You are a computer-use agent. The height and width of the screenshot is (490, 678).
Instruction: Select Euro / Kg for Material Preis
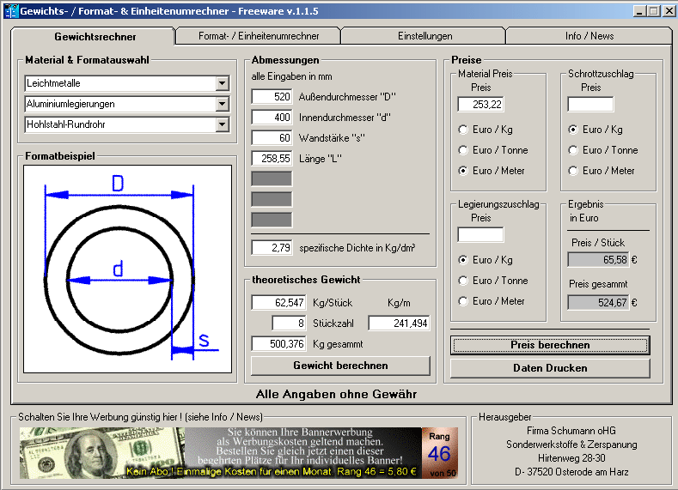click(464, 130)
